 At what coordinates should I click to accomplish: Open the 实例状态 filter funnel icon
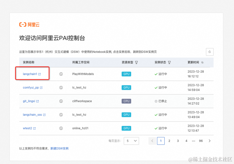169,63
